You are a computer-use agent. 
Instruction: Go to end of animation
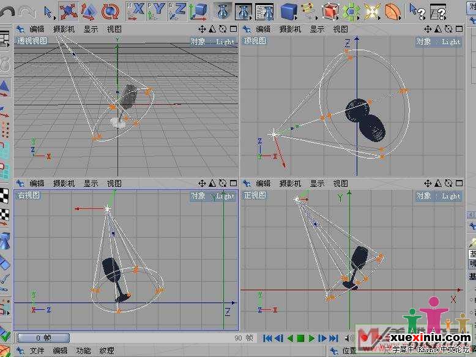[x=333, y=338]
